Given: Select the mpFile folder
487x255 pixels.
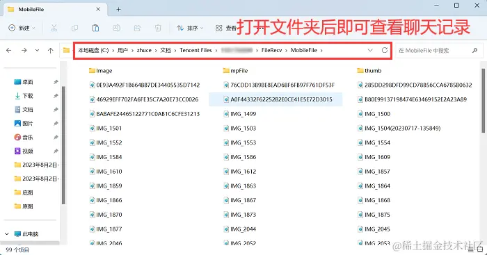Looking at the screenshot, I should [235, 71].
